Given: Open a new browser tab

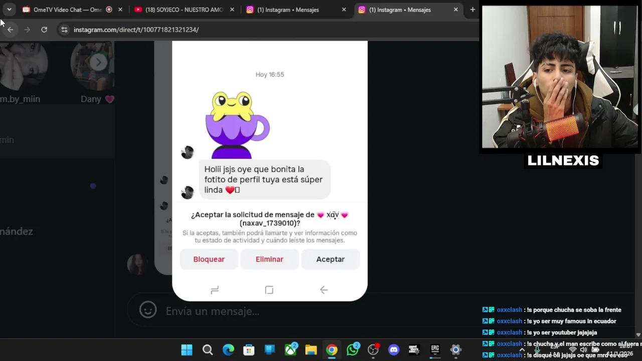Looking at the screenshot, I should [x=472, y=10].
